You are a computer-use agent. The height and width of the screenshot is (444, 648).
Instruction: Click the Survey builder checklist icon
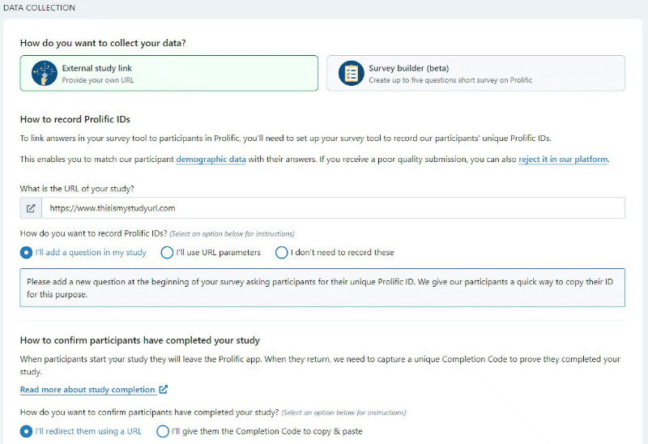click(x=352, y=73)
